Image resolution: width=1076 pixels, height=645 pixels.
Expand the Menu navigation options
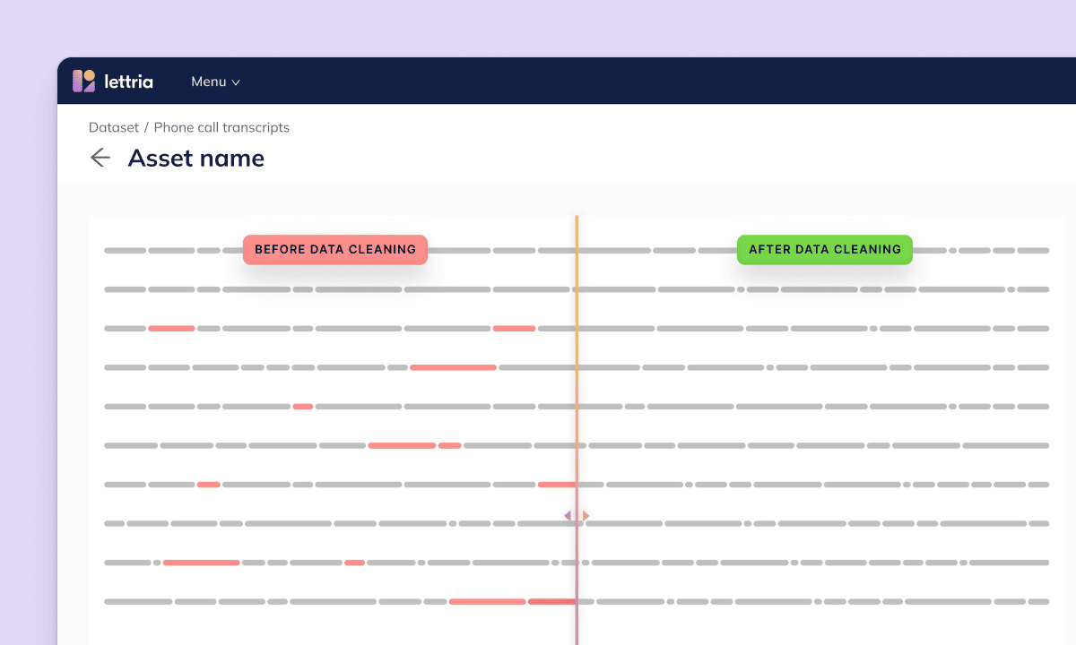(x=215, y=82)
